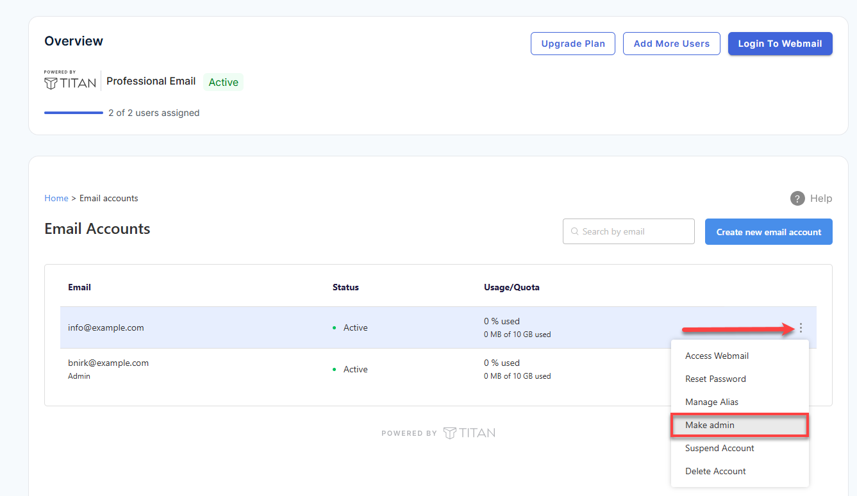This screenshot has width=857, height=496.
Task: Click the Active plan status badge
Action: 223,82
